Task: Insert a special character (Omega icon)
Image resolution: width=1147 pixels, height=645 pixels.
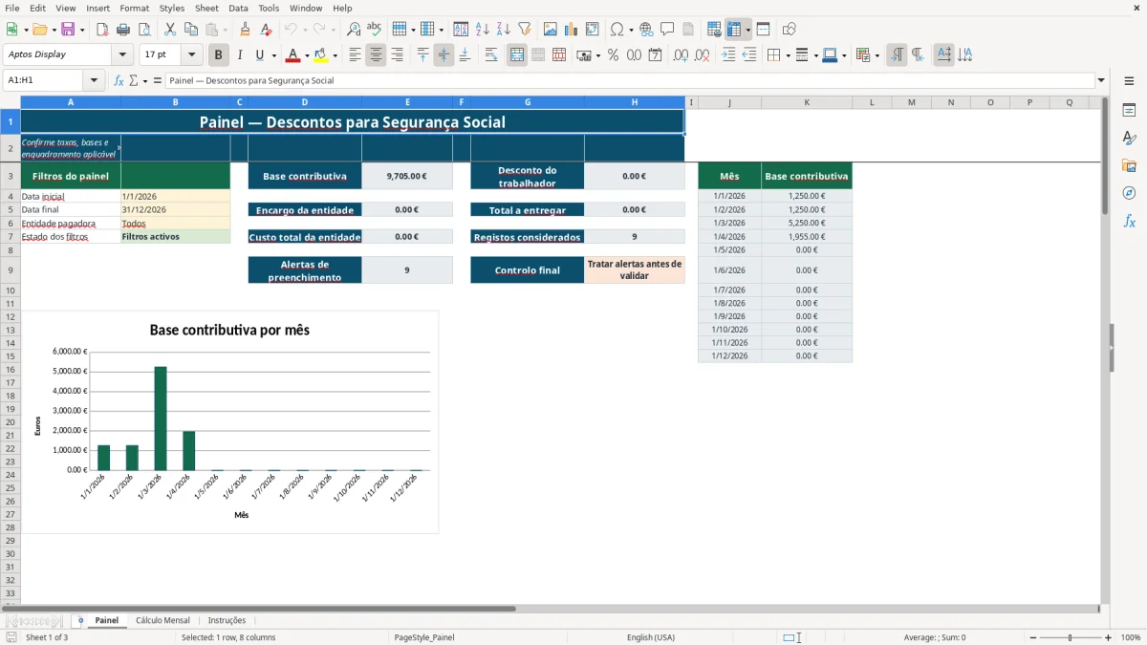Action: [617, 30]
